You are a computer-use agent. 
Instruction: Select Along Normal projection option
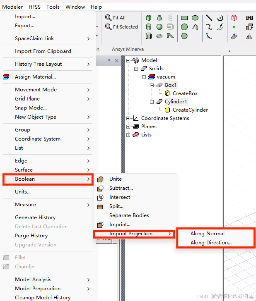tap(216, 234)
